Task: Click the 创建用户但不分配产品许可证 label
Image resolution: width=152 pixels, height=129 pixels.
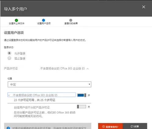Action: click(x=32, y=107)
